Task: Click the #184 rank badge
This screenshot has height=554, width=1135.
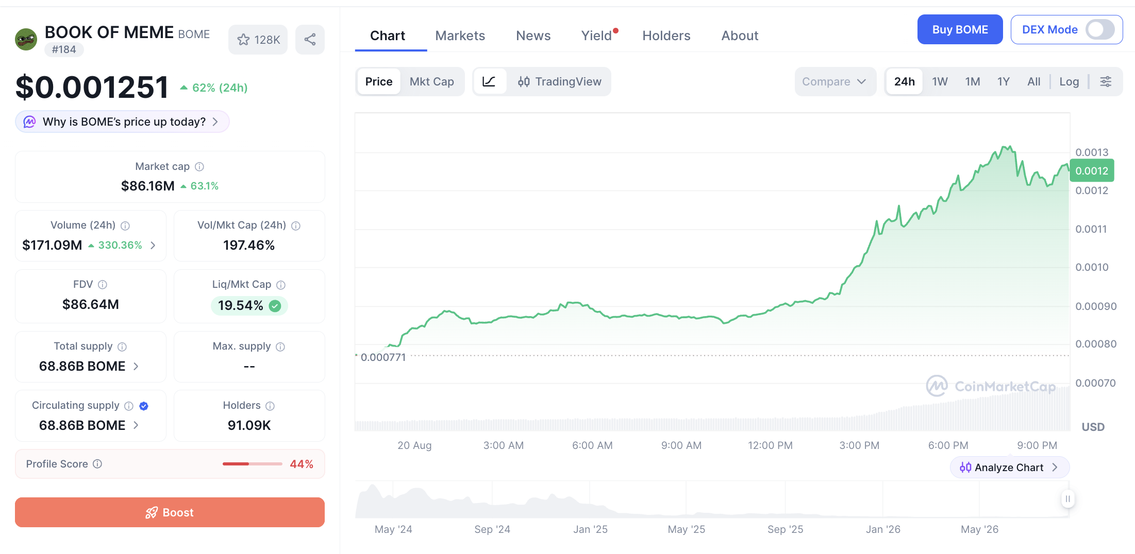Action: [64, 50]
